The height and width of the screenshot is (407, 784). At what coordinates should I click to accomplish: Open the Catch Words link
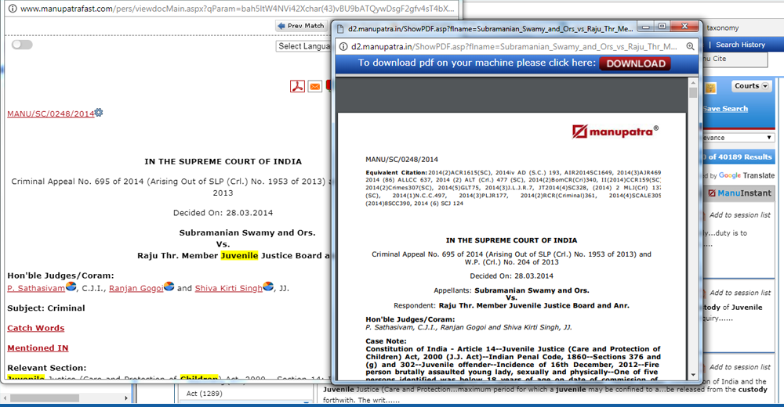click(35, 328)
